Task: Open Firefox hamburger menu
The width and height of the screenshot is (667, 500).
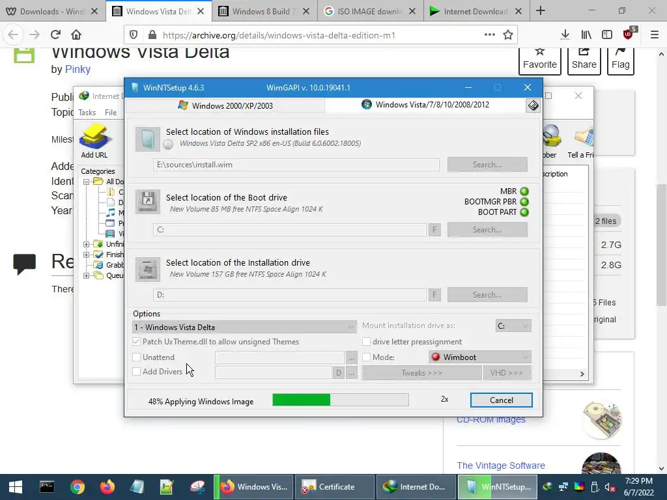Action: click(x=654, y=35)
